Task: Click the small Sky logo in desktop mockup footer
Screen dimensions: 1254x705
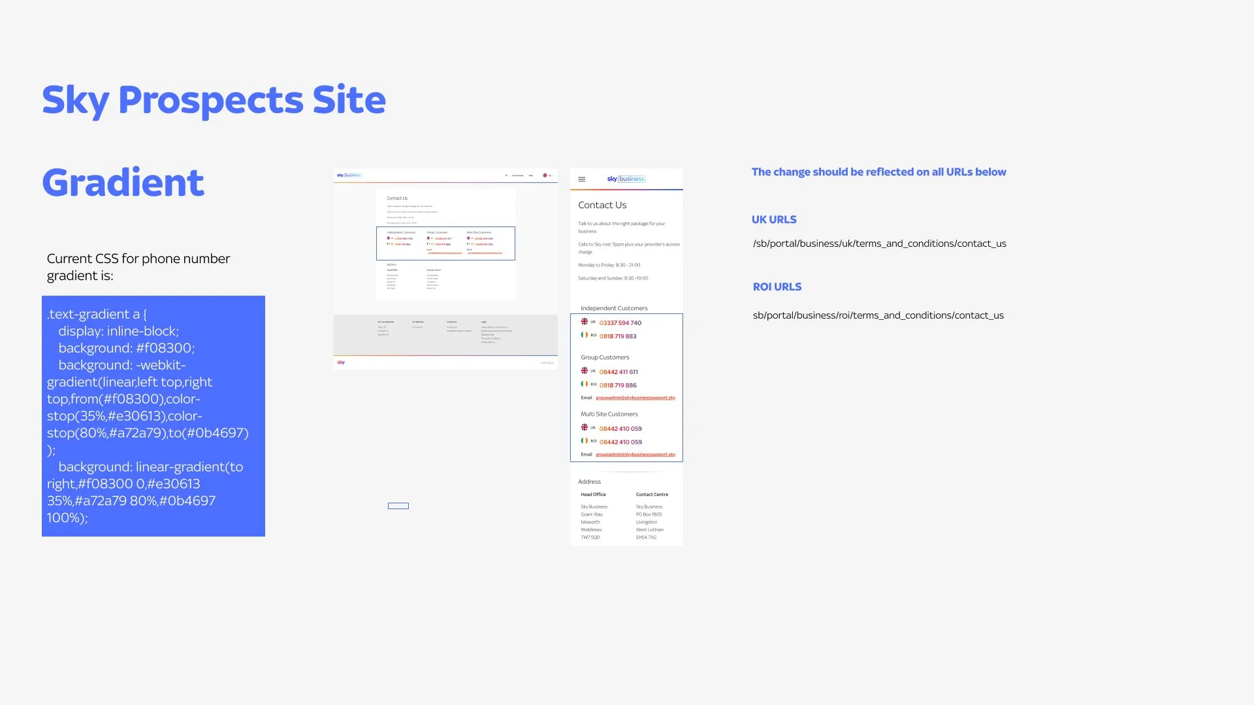Action: (341, 362)
